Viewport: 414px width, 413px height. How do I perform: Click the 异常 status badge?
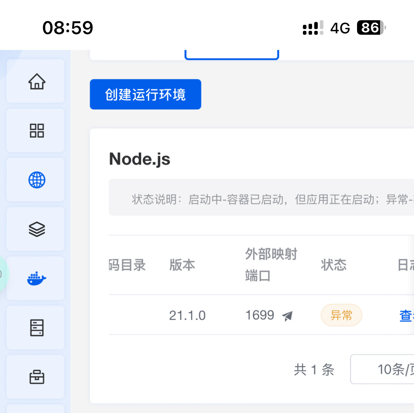[x=341, y=315]
